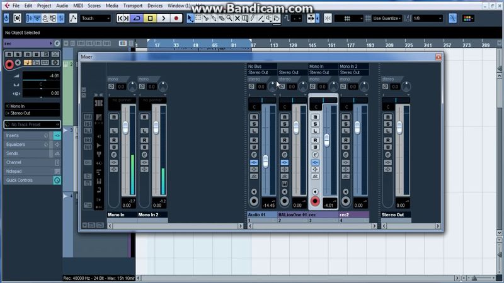Open the Project menu
Viewport: 504px width, 283px height.
(x=44, y=6)
